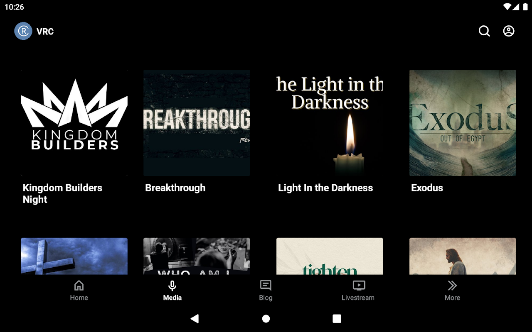This screenshot has height=332, width=532.
Task: Open the Kingdom Builders crown thumbnail
Action: point(74,123)
